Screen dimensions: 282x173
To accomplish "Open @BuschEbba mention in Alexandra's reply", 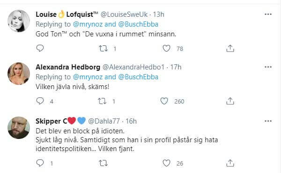I will pos(138,77).
